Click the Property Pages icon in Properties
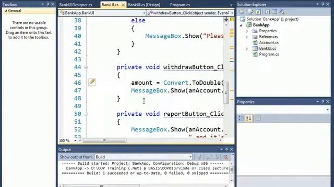This screenshot has width=334, height=187. [x=258, y=118]
